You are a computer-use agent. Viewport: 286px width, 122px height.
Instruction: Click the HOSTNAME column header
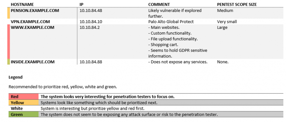point(22,4)
